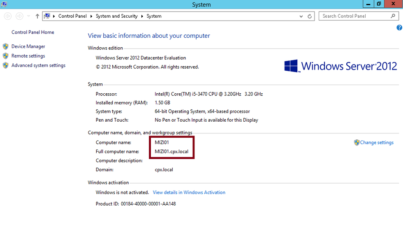This screenshot has width=403, height=233.
Task: Click the computer icon in address bar
Action: click(x=47, y=16)
